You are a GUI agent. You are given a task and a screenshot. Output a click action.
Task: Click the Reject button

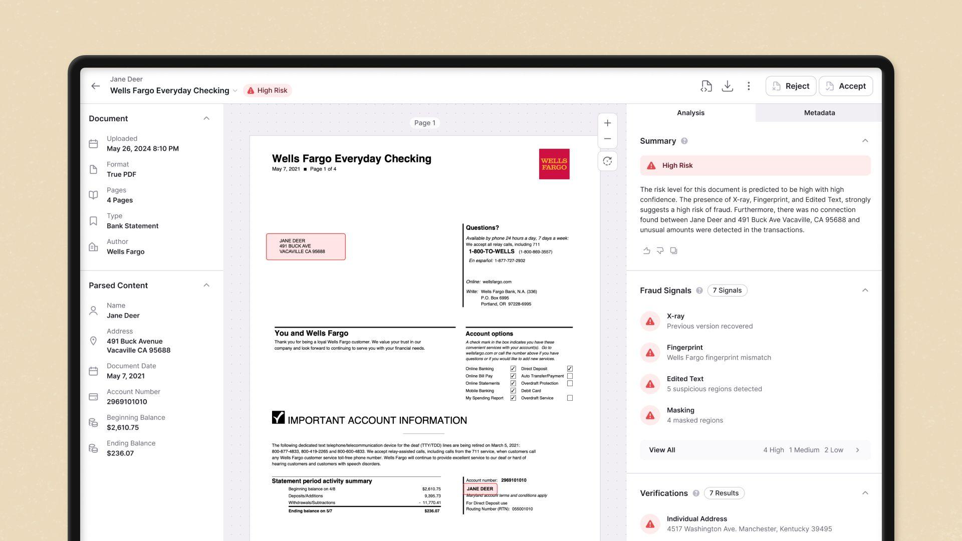(790, 86)
